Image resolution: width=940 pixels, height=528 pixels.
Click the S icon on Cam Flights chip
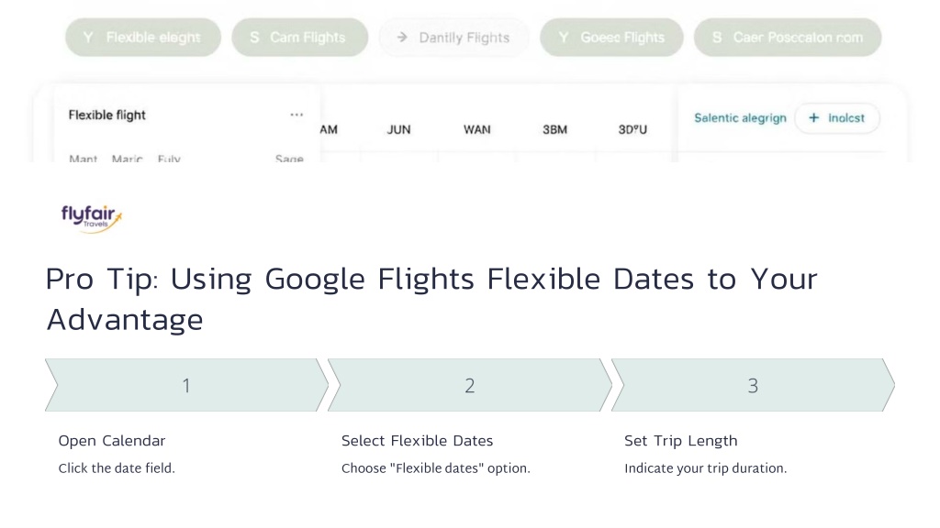click(x=255, y=37)
